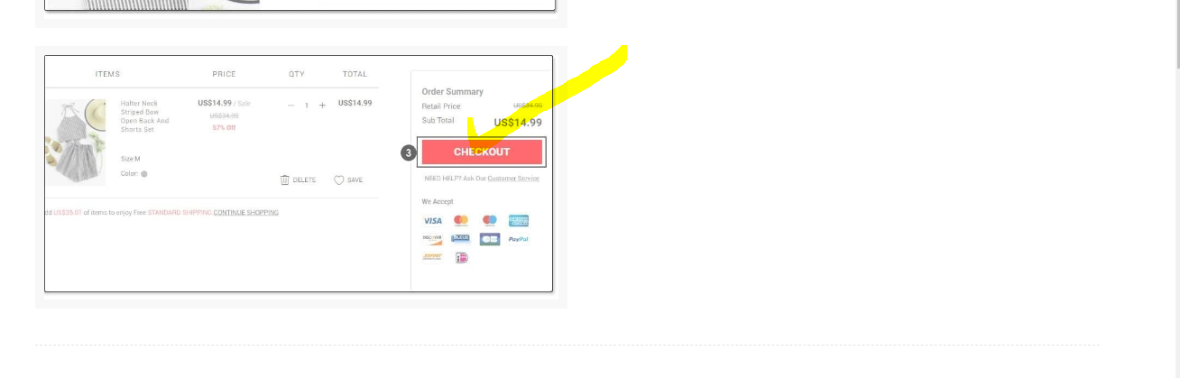
Task: Click the STANDARD SHIPPING link text
Action: pos(180,213)
